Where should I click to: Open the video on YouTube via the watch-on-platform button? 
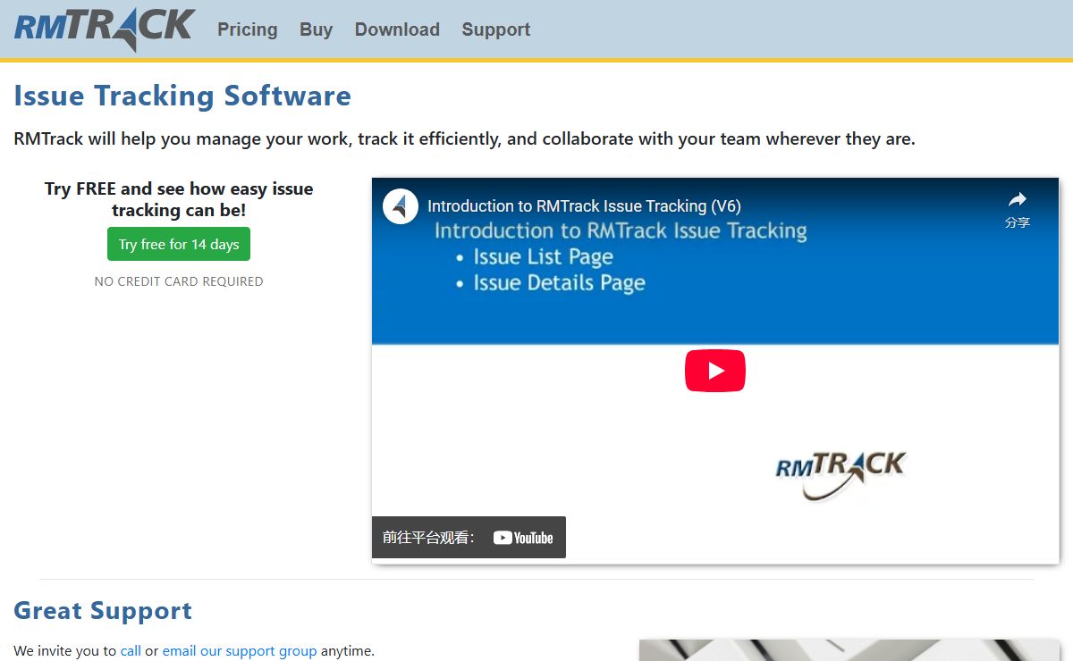(x=469, y=537)
